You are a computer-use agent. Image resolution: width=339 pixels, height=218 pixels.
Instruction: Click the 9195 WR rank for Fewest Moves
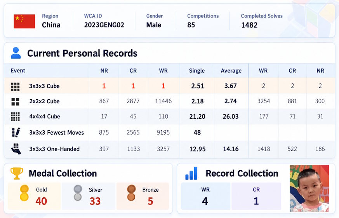[163, 132]
